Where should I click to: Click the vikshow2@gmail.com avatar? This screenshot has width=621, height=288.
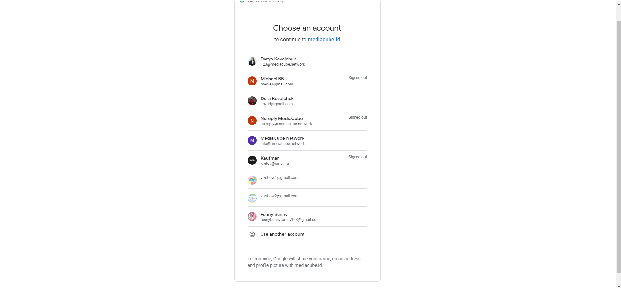coord(252,198)
